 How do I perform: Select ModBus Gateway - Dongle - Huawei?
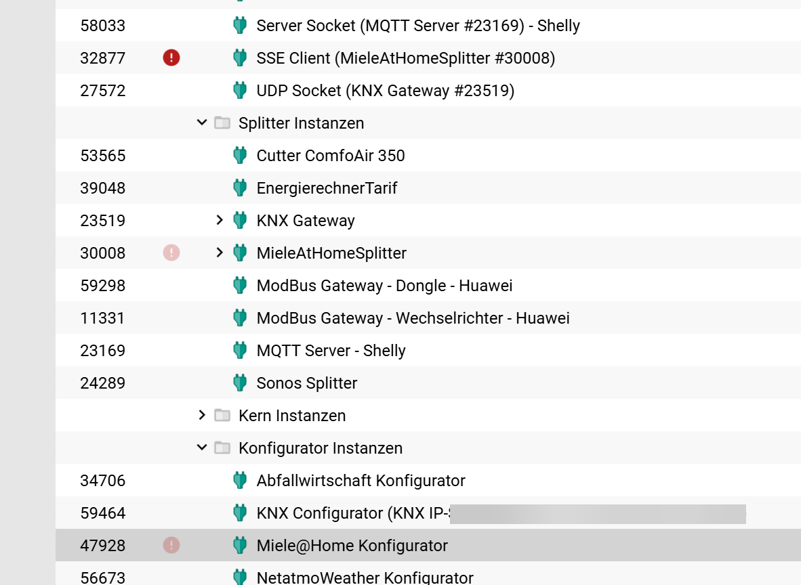(x=384, y=286)
